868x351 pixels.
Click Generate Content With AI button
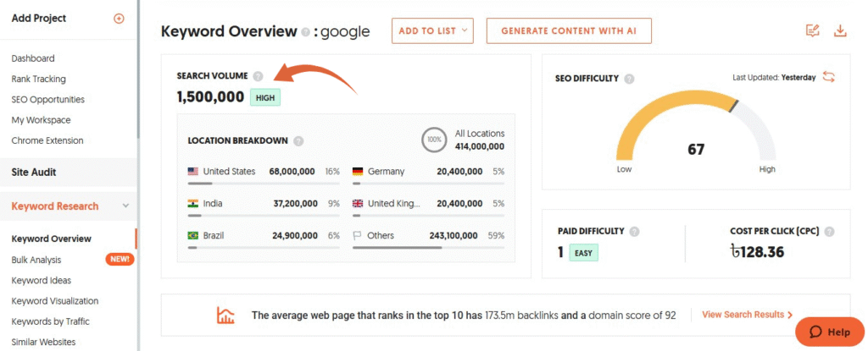click(569, 31)
